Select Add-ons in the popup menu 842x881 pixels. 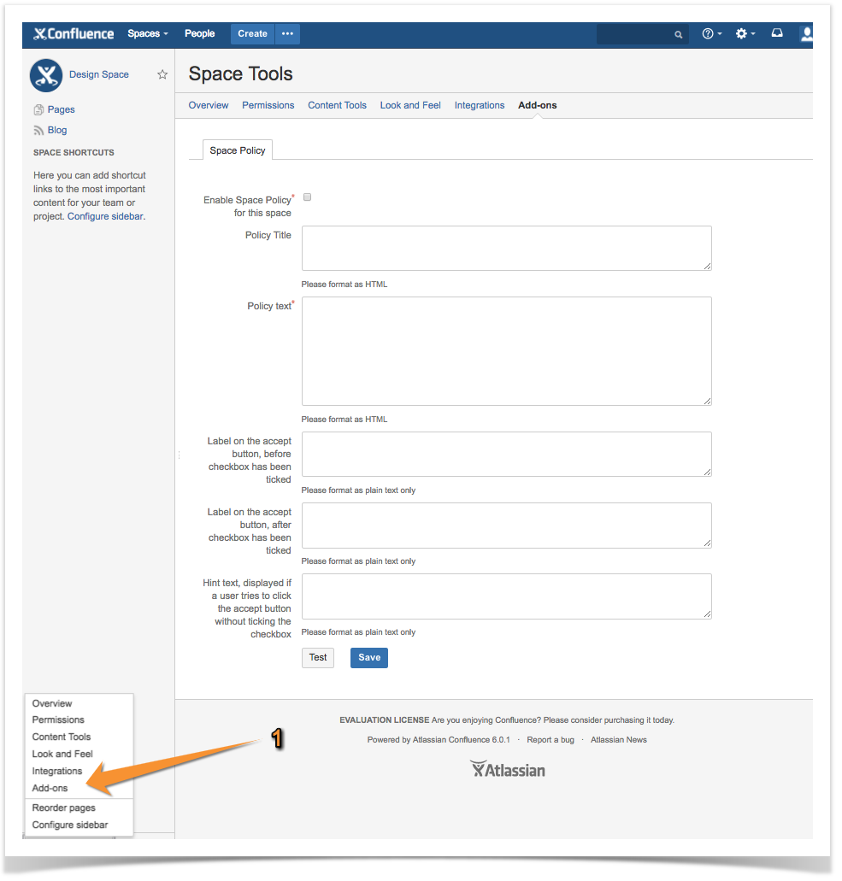click(50, 788)
